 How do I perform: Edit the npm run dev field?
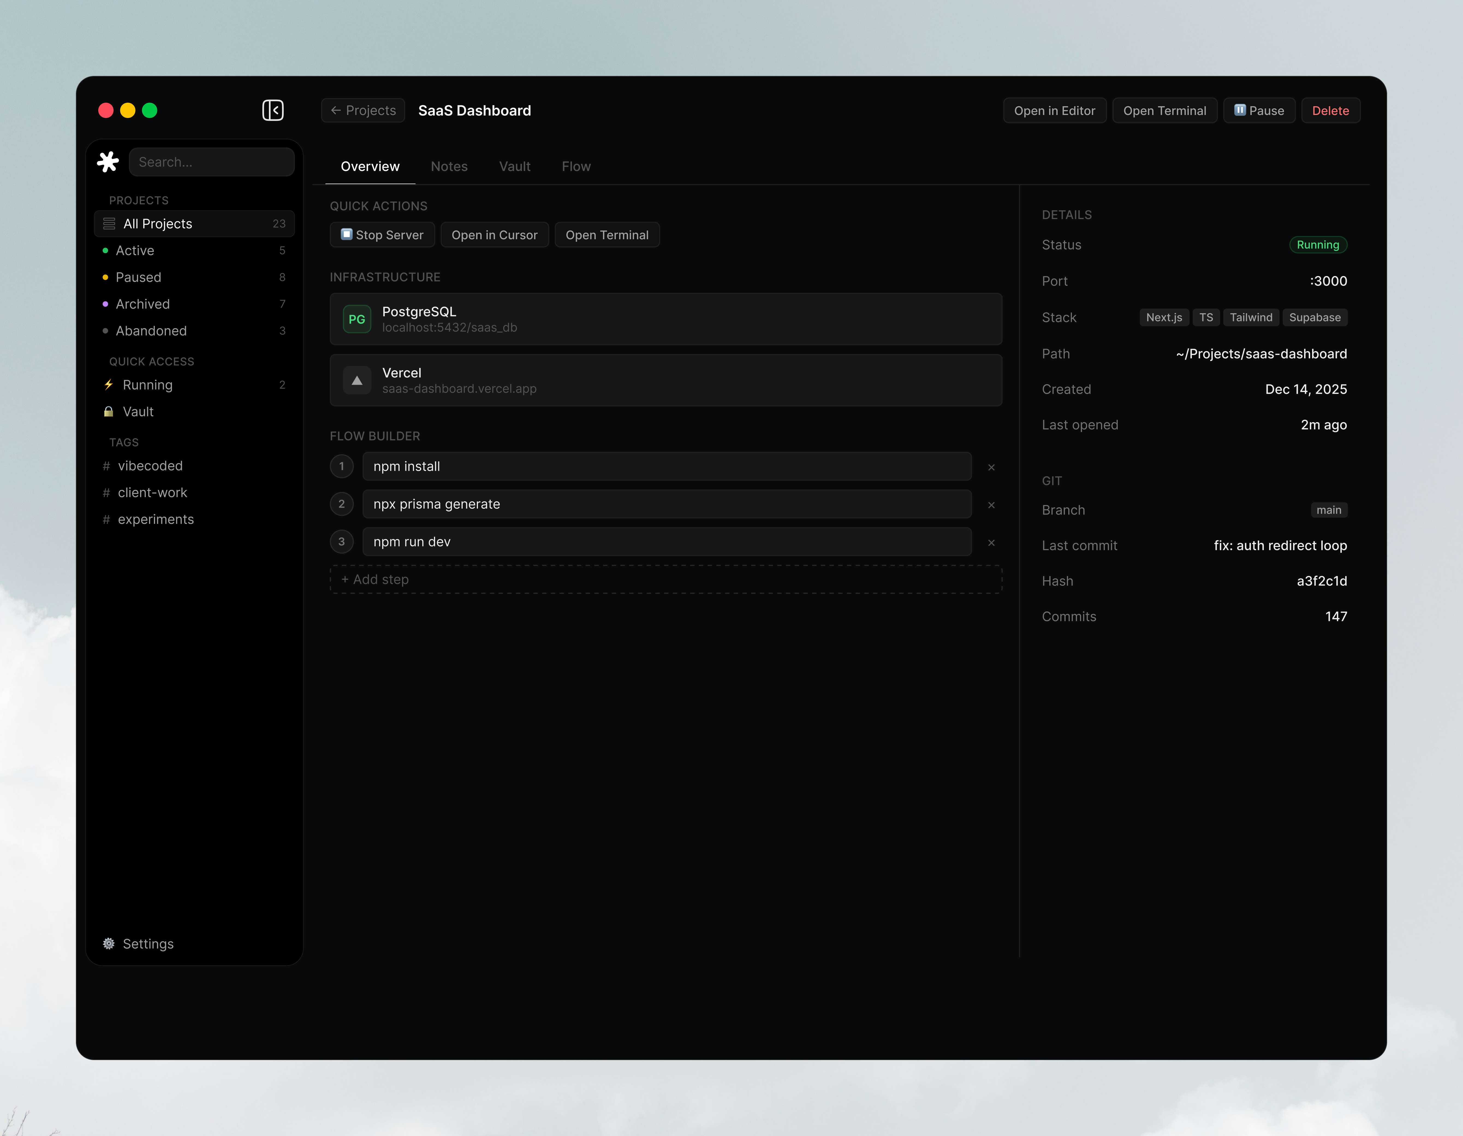point(667,541)
